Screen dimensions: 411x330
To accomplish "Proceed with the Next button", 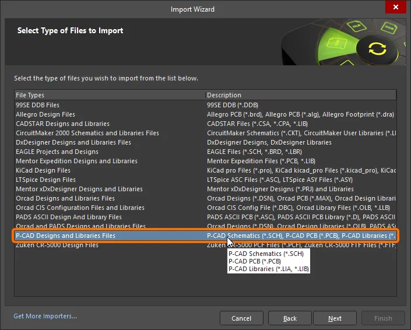I will (x=335, y=318).
